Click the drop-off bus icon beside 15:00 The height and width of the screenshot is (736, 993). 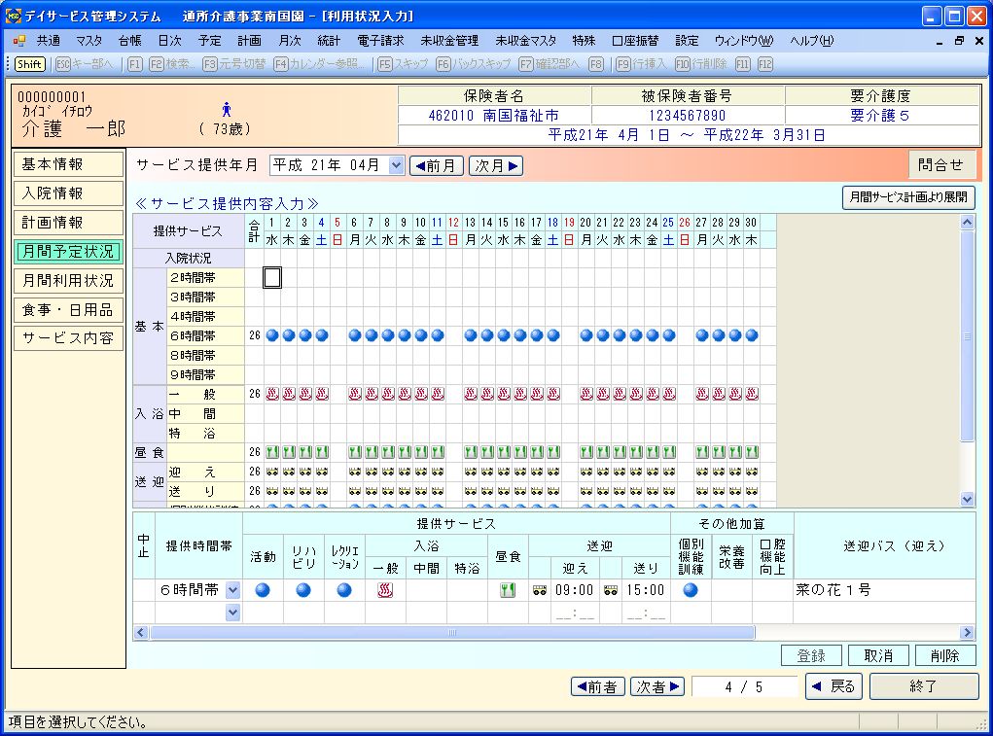(x=611, y=590)
